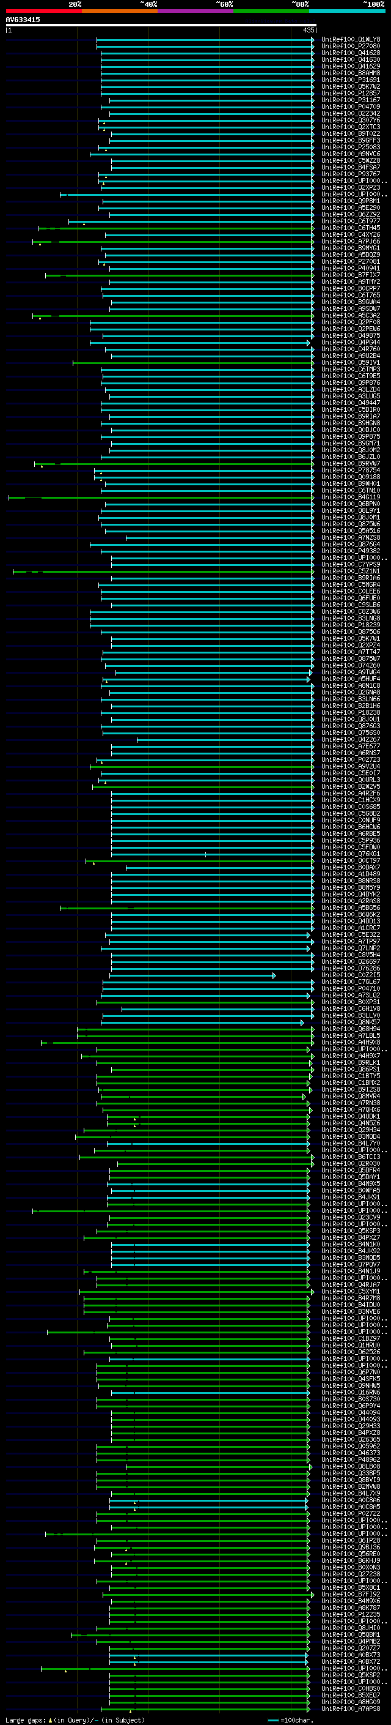Click the green alignment bar for UniRef100_A7PJ66
Image resolution: width=391 pixels, height=1725 pixels.
(x=173, y=242)
